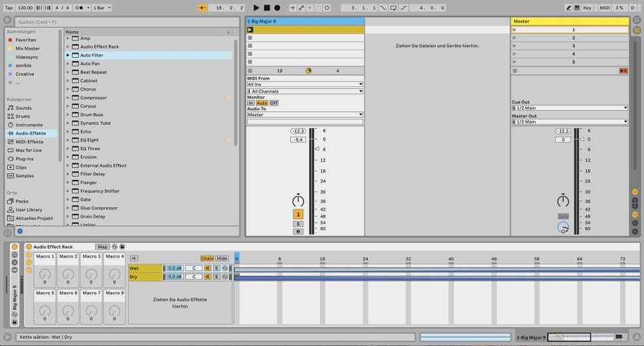This screenshot has height=346, width=644.
Task: Select Packs under Orte
Action: (22, 201)
